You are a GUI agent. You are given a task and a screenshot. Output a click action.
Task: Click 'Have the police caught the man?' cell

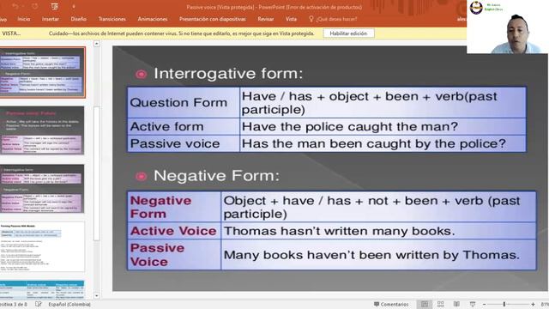(x=383, y=126)
